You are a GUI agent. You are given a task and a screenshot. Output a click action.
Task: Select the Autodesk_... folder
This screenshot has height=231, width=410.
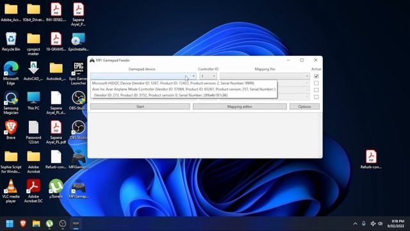click(x=56, y=71)
